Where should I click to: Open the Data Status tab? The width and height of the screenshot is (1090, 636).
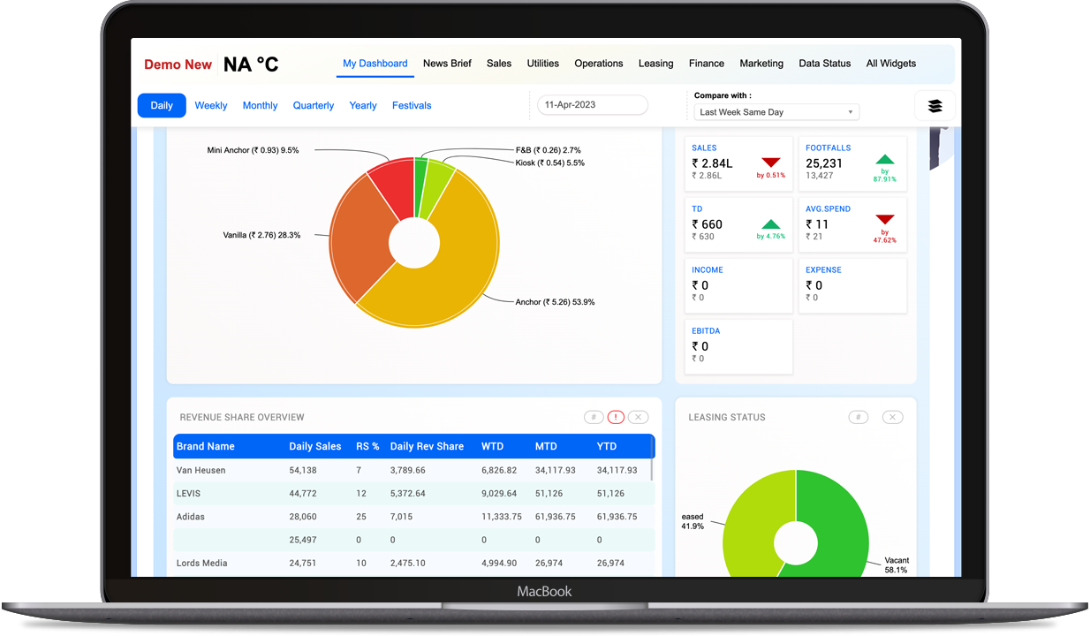pos(825,64)
